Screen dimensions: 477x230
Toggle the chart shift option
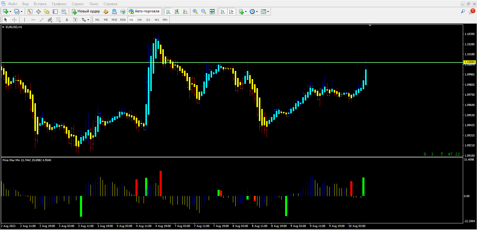coord(231,11)
